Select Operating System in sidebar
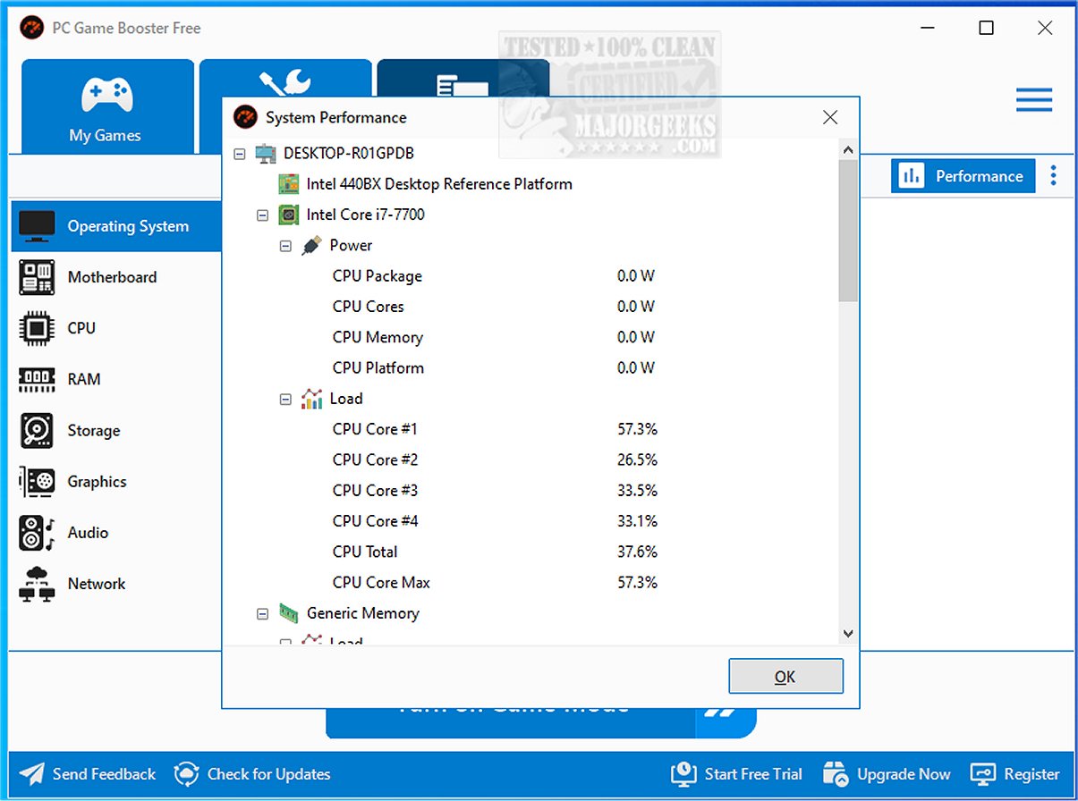Screen dimensions: 1078x801 116,226
